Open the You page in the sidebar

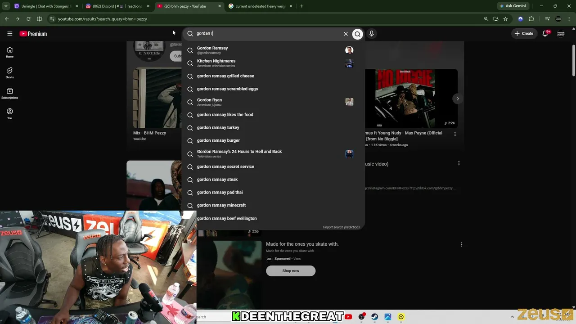9,113
